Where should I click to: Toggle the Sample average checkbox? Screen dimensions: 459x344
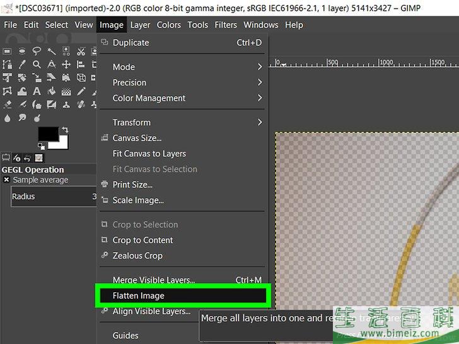(x=6, y=180)
